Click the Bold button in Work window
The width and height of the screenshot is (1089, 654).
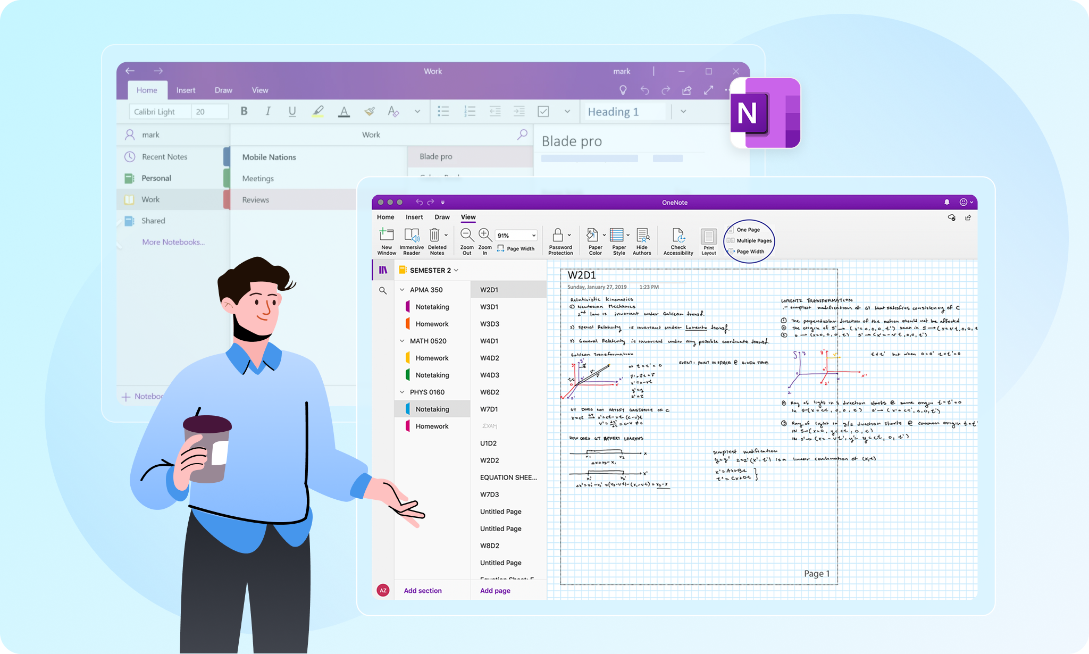(x=244, y=111)
